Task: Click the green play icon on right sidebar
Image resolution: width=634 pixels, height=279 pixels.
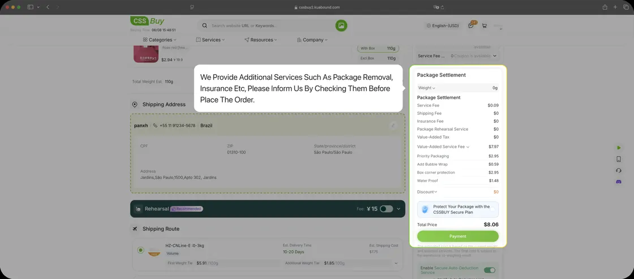Action: [x=619, y=148]
